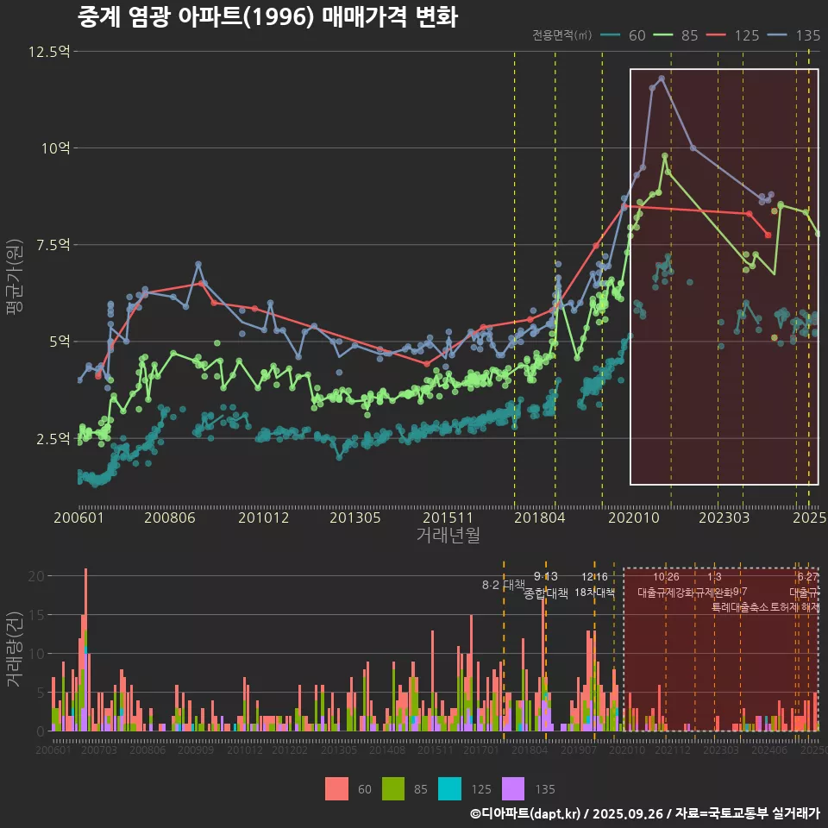Select the salmon 60 swatch in bottom legend
Image resolution: width=828 pixels, height=828 pixels.
tap(336, 788)
